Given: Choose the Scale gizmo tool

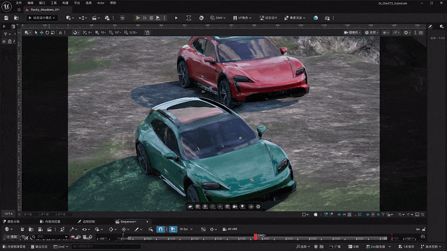Looking at the screenshot, I should click(53, 33).
